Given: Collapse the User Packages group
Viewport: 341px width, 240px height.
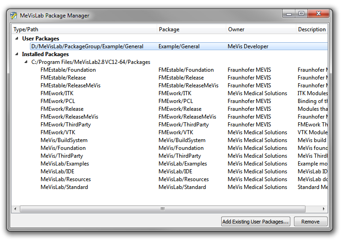Looking at the screenshot, I should point(17,39).
